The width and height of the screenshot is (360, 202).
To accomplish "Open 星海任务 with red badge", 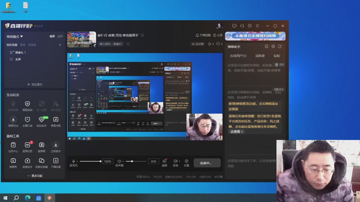I will pos(27,147).
